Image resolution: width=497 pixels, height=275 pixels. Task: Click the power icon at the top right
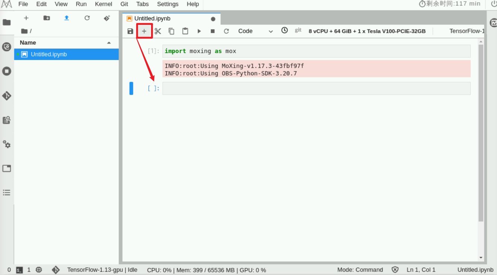tap(494, 4)
